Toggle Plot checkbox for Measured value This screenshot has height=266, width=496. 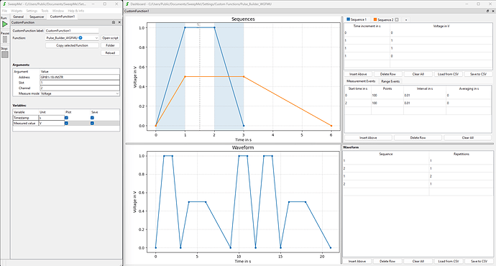[x=66, y=123]
